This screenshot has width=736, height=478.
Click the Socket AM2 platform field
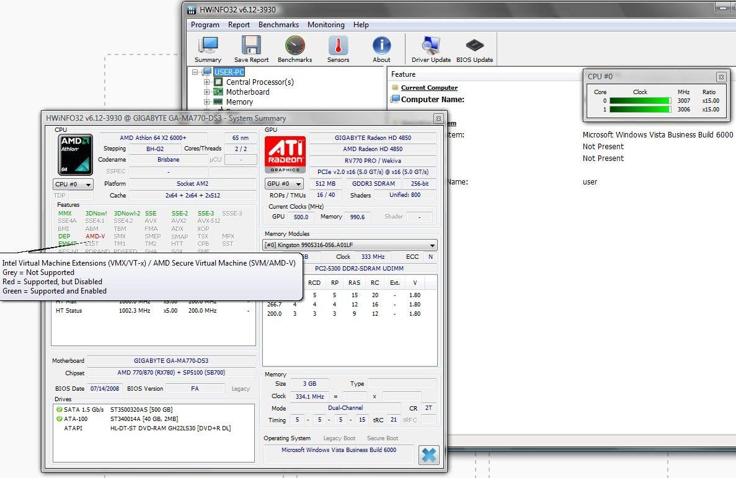pos(192,184)
